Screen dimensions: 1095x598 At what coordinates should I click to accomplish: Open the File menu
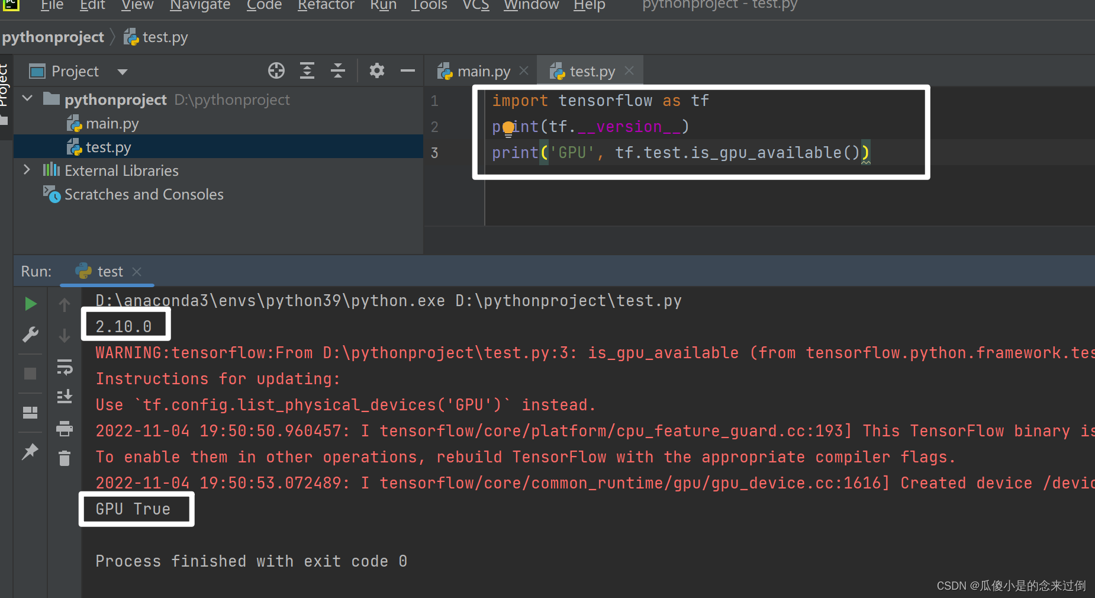[x=51, y=5]
